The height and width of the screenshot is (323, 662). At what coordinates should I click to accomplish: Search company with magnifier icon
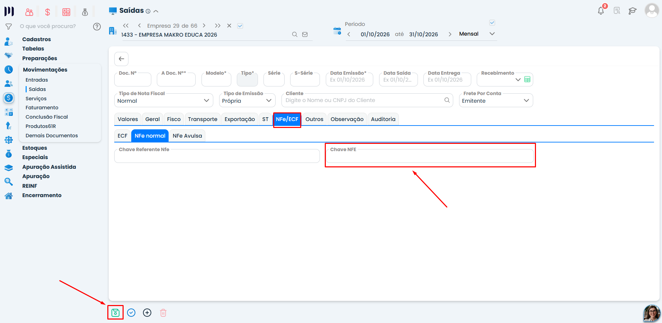tap(295, 34)
